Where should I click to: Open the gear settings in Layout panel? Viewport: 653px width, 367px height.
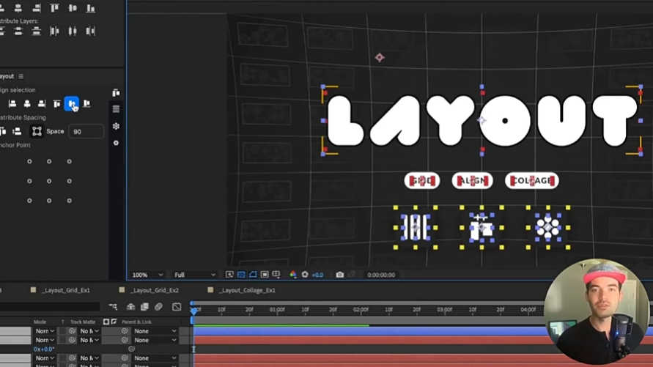pyautogui.click(x=116, y=143)
